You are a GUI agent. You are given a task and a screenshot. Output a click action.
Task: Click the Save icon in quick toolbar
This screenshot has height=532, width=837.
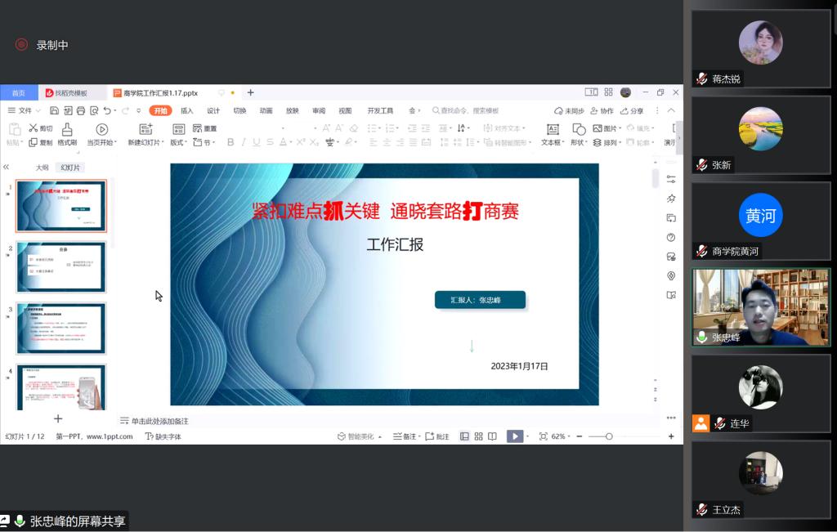tap(54, 111)
